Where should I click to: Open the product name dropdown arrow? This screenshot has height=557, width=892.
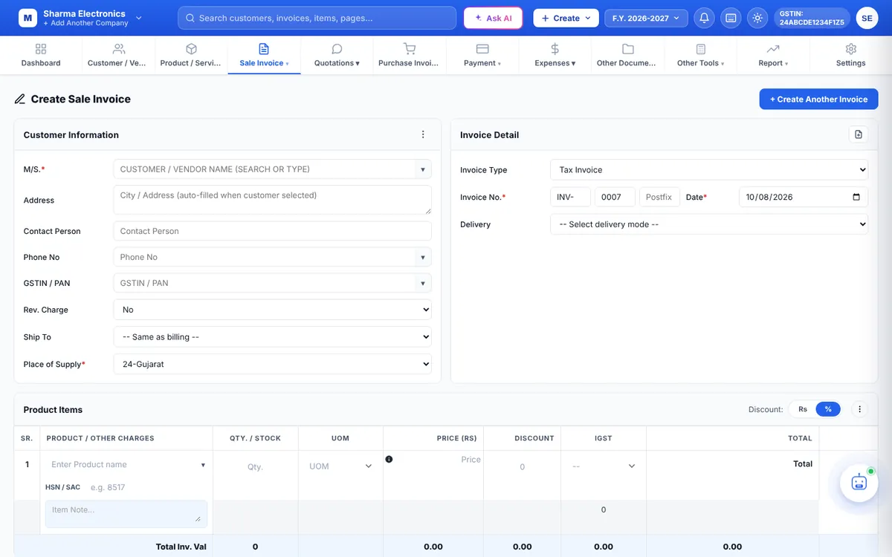(x=203, y=465)
